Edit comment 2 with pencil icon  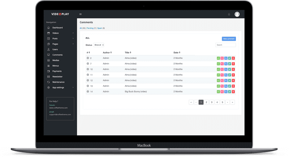229,58
